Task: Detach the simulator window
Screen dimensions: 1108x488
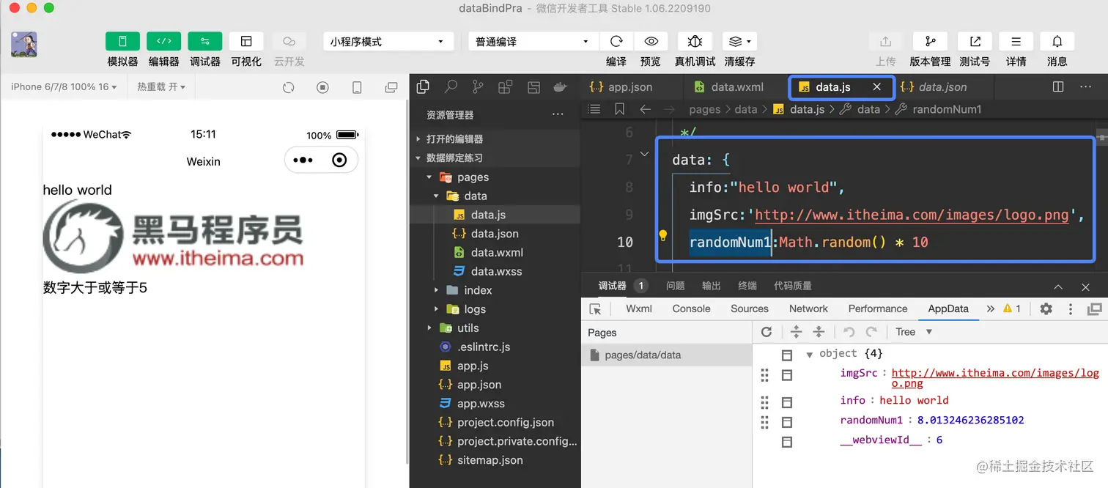Action: coord(391,88)
